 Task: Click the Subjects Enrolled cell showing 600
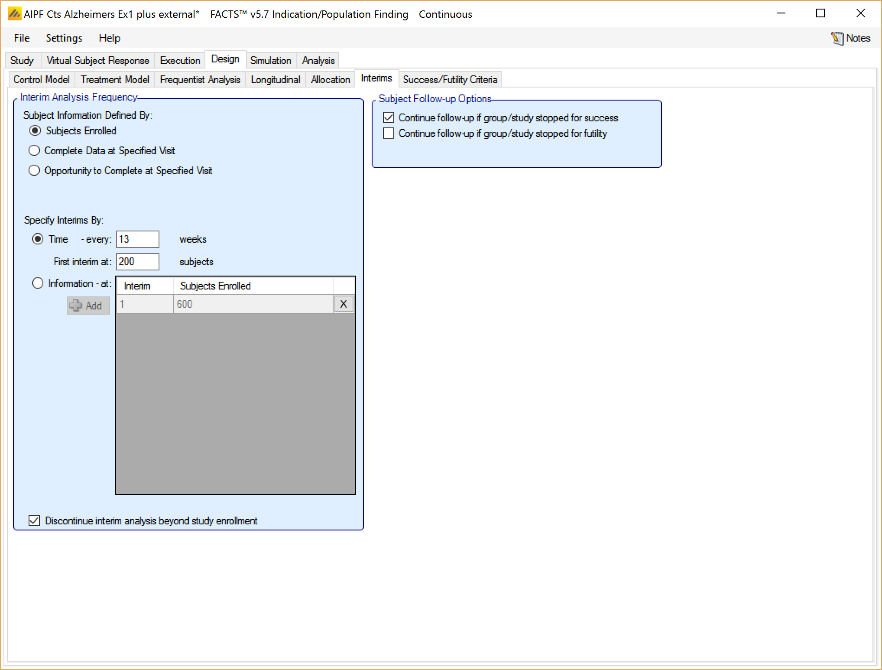(253, 304)
